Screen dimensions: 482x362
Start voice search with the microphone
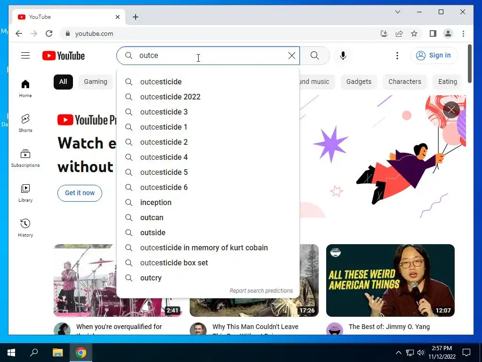tap(343, 56)
